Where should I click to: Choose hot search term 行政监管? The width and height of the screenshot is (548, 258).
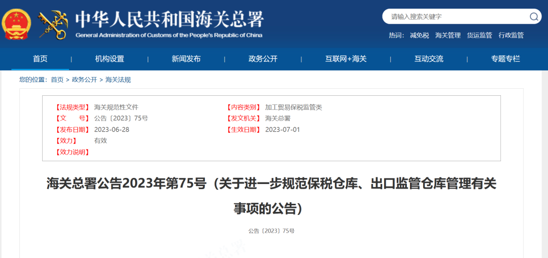click(x=511, y=35)
